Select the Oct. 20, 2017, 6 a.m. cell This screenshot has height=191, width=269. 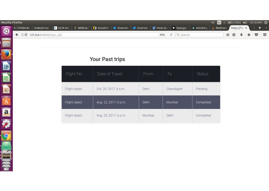(116, 89)
